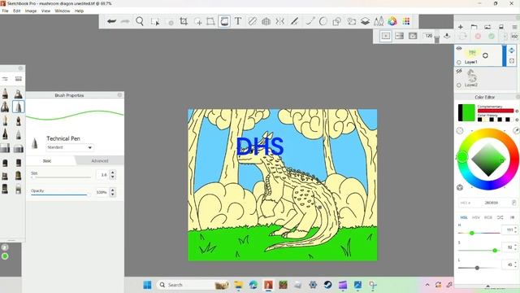Open the Edit menu
This screenshot has width=520, height=293.
click(x=16, y=11)
